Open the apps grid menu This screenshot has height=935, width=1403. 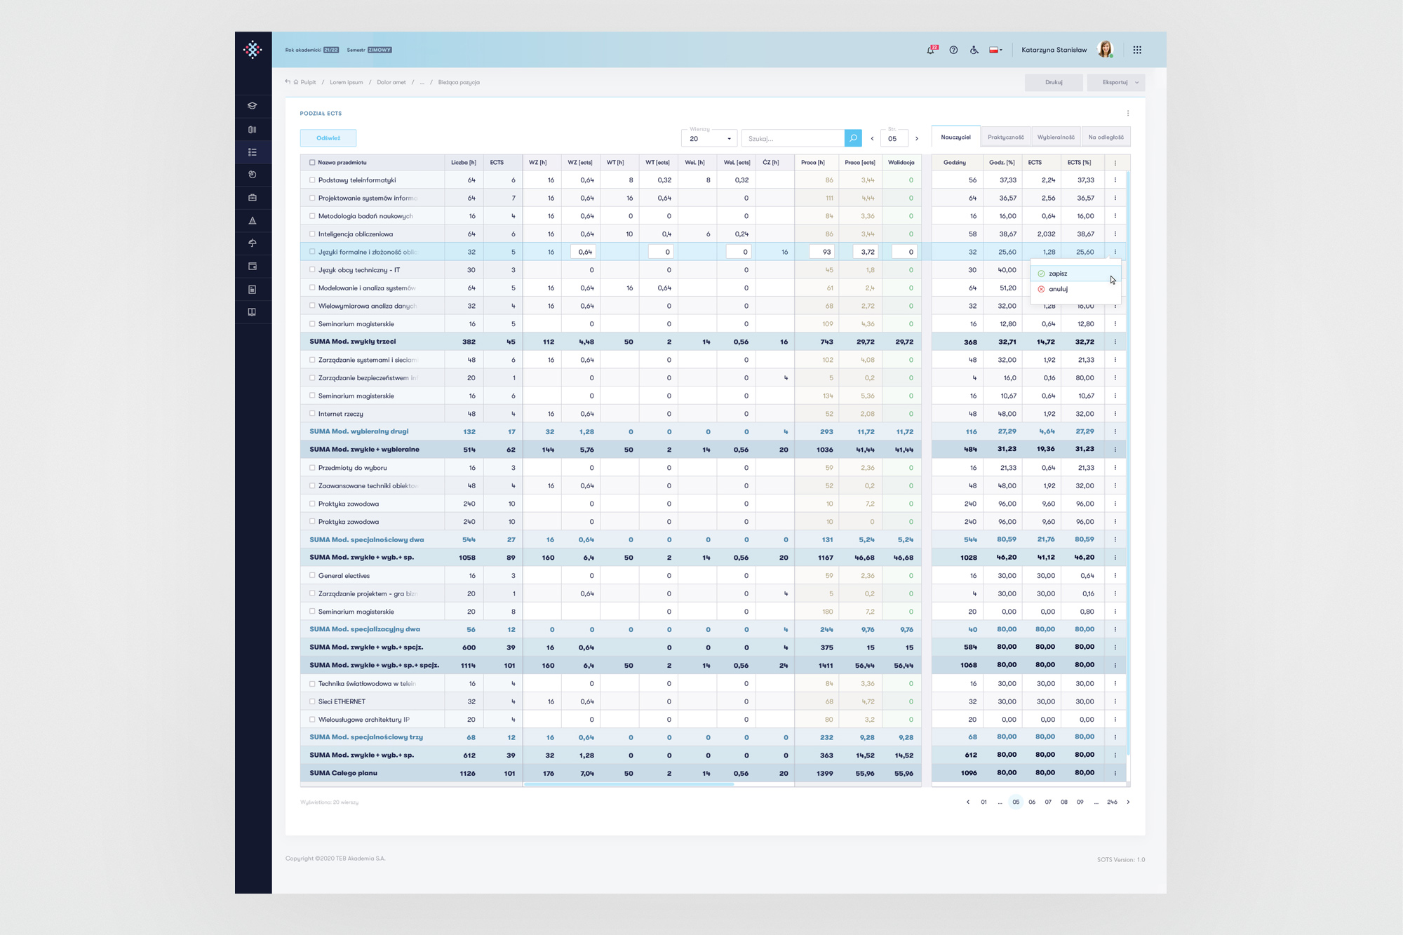1137,50
